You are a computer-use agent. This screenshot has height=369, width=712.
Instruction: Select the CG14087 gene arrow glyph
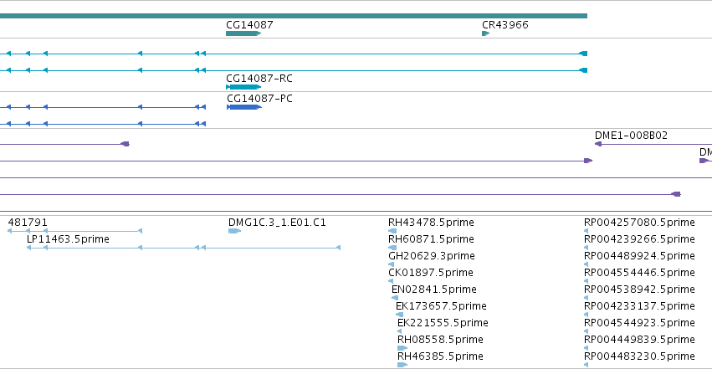coord(243,33)
